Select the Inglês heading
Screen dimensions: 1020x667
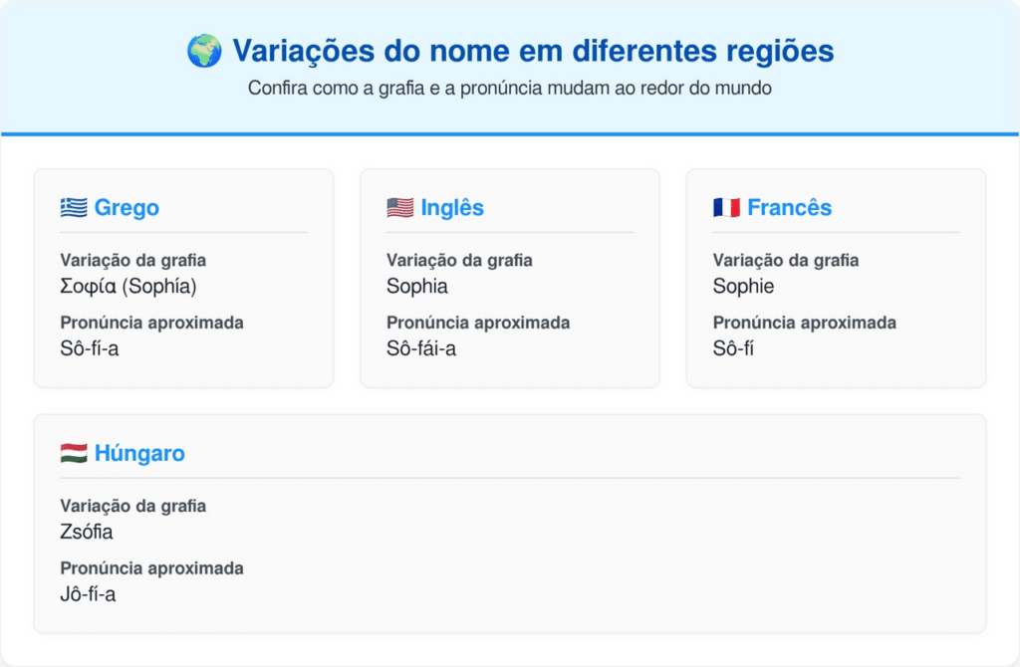452,208
